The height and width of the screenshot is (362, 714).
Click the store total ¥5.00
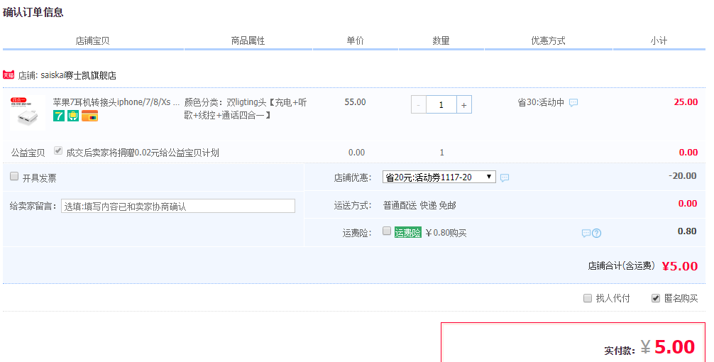679,266
